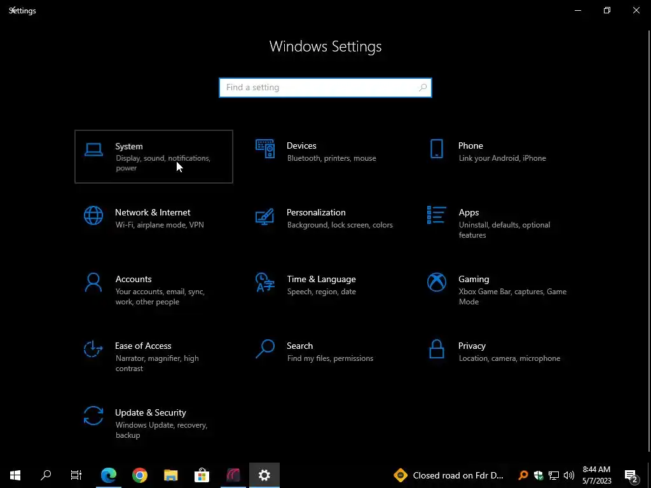Open the Phone icon
651x488 pixels.
(436, 149)
